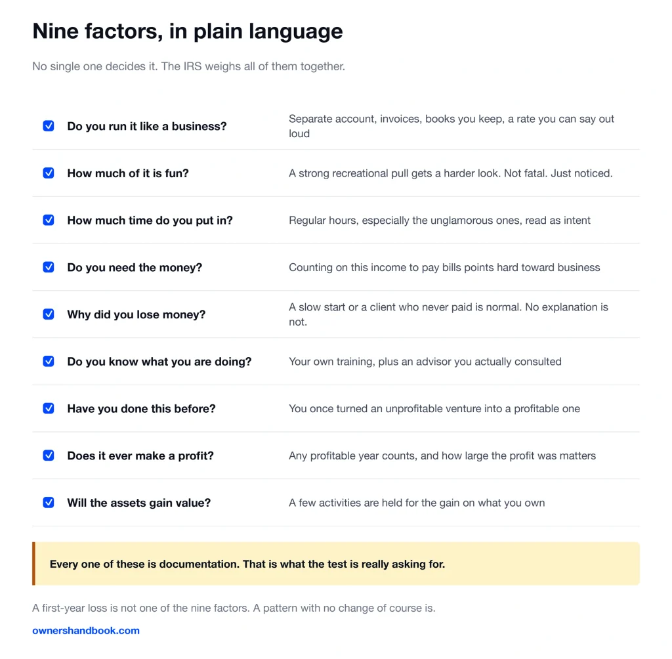Select the "Any profitable year counts" description
672x659 pixels.
click(x=442, y=456)
